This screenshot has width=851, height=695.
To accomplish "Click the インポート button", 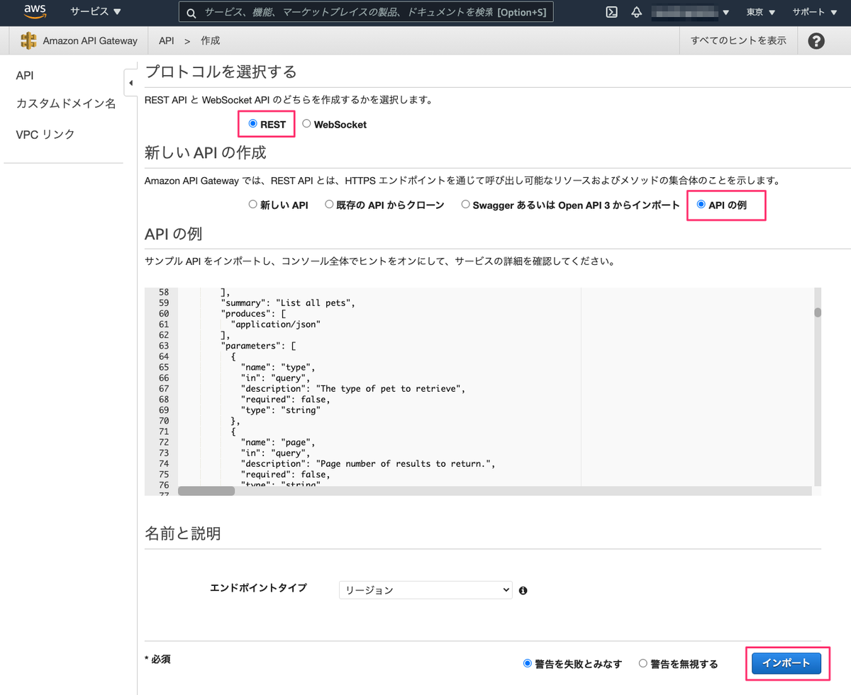I will (x=786, y=663).
